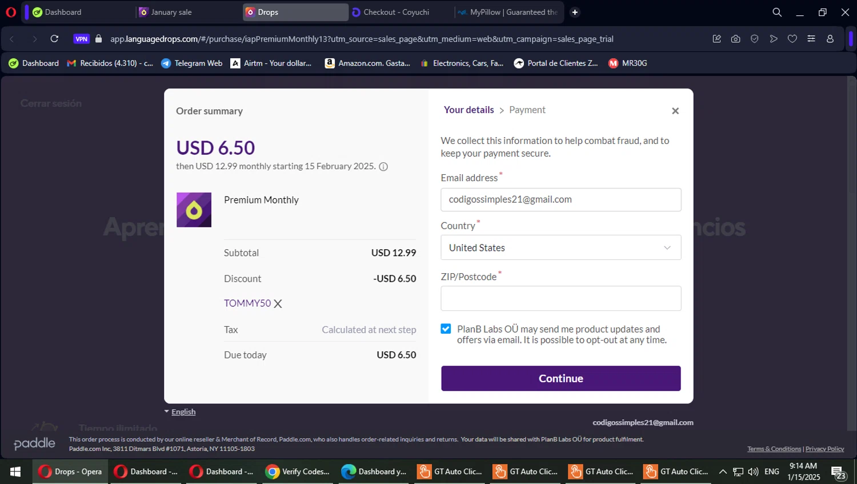Go back to the previous page

(x=12, y=39)
